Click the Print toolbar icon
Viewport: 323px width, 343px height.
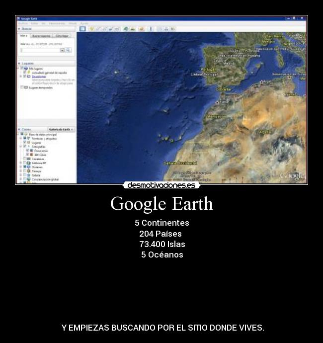(166, 29)
